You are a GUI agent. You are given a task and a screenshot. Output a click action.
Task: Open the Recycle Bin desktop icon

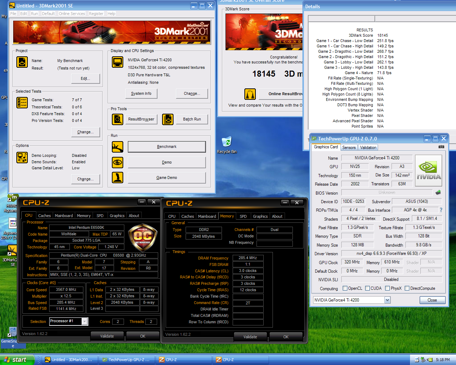[x=227, y=145]
